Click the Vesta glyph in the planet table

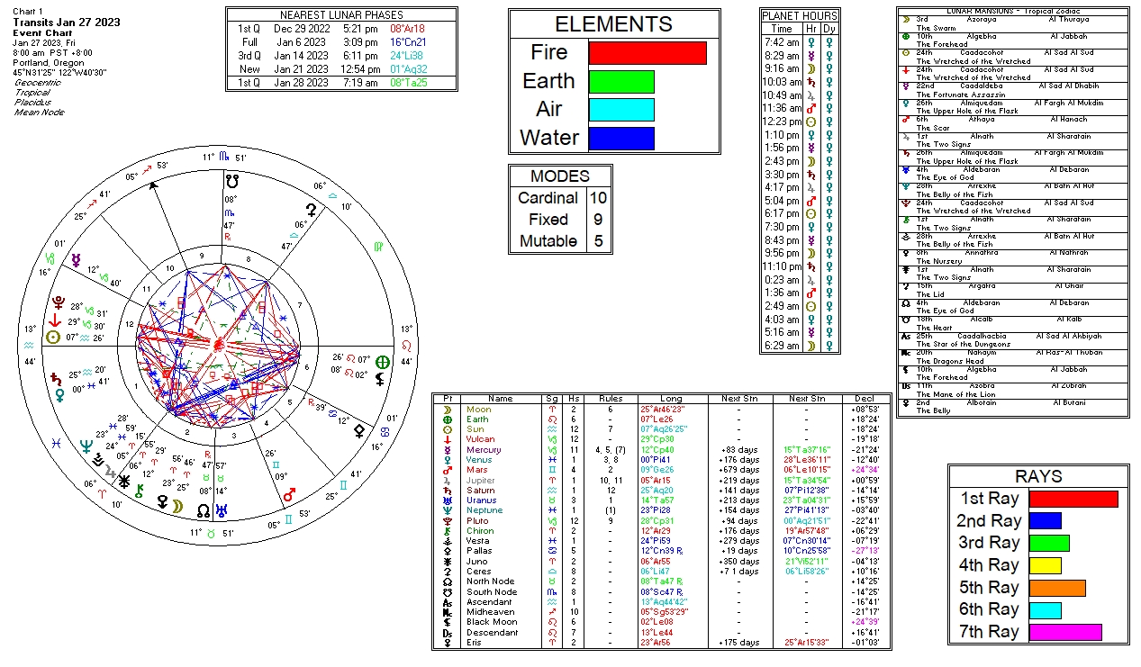click(x=448, y=541)
